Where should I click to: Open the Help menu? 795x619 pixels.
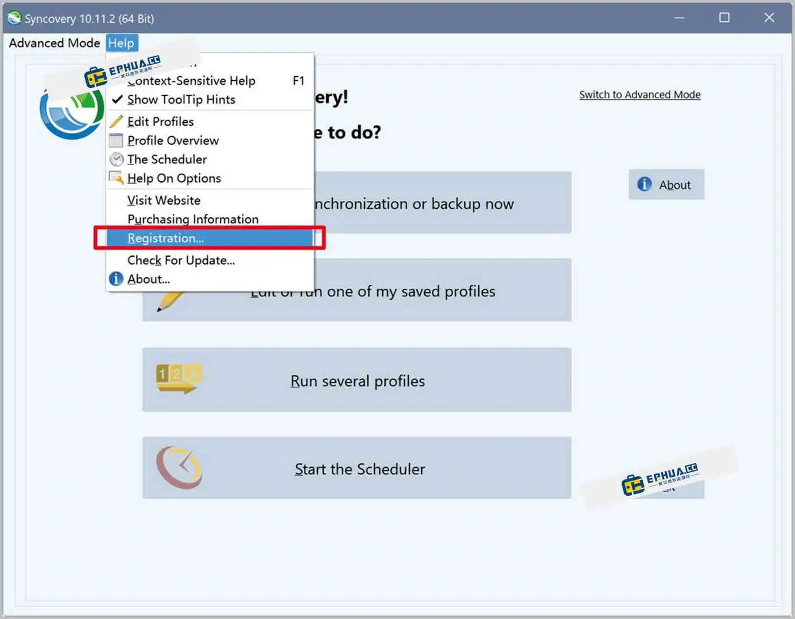click(x=121, y=43)
